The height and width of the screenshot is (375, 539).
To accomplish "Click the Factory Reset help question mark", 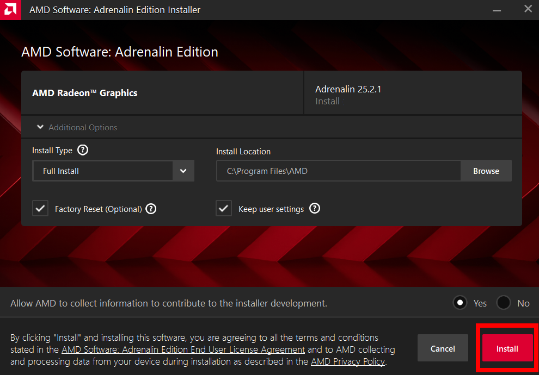I will (151, 209).
